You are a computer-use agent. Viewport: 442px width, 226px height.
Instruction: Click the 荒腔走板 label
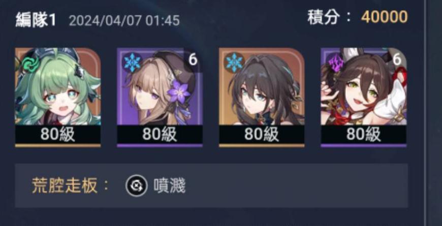65,186
